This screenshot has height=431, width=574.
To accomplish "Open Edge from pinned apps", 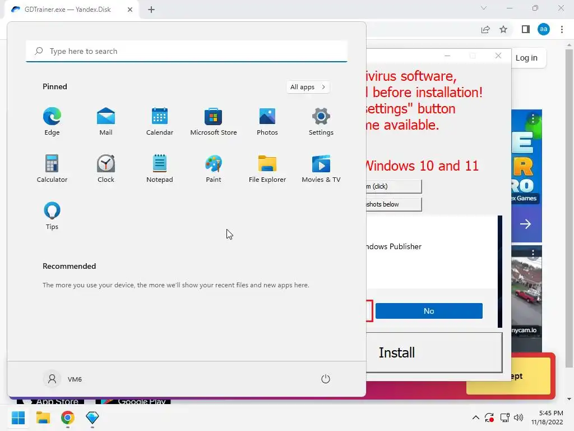I will pyautogui.click(x=52, y=121).
